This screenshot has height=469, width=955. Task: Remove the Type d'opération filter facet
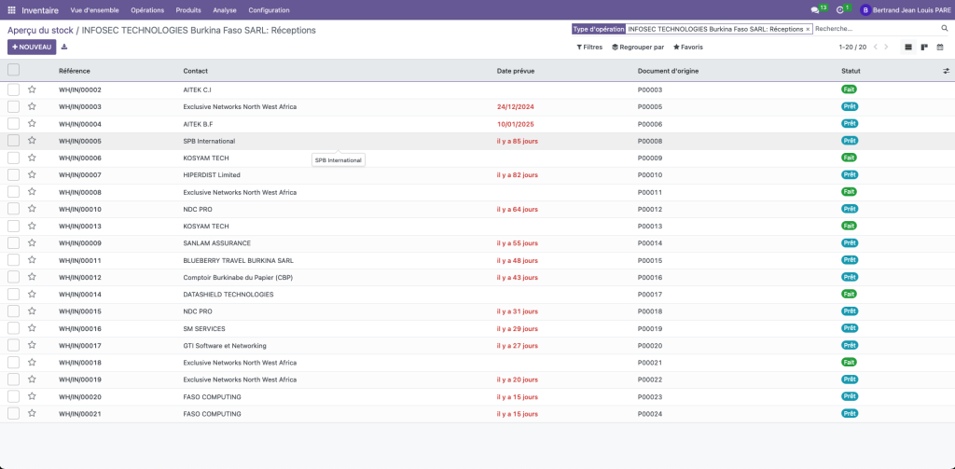coord(808,29)
